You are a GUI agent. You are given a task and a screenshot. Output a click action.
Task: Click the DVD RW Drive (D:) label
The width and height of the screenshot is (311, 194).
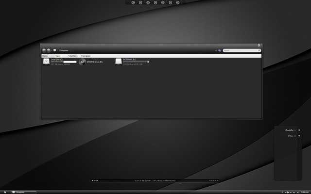[x=95, y=62]
